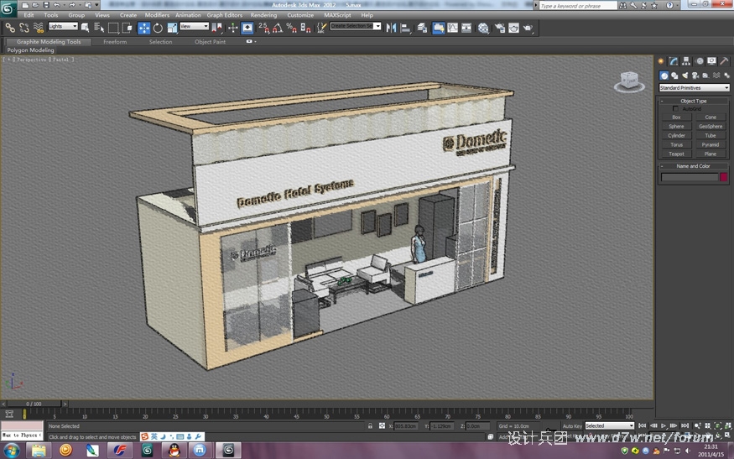Open the Manage Layers dialog

(x=422, y=28)
